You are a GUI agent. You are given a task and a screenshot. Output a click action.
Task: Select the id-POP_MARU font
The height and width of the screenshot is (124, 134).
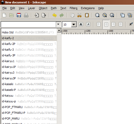click(x=29, y=119)
